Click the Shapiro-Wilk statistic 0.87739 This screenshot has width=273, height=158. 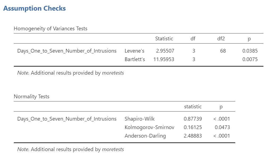coord(193,119)
